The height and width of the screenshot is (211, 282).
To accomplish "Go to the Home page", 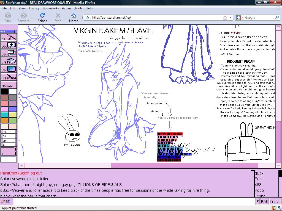I will (74, 18).
